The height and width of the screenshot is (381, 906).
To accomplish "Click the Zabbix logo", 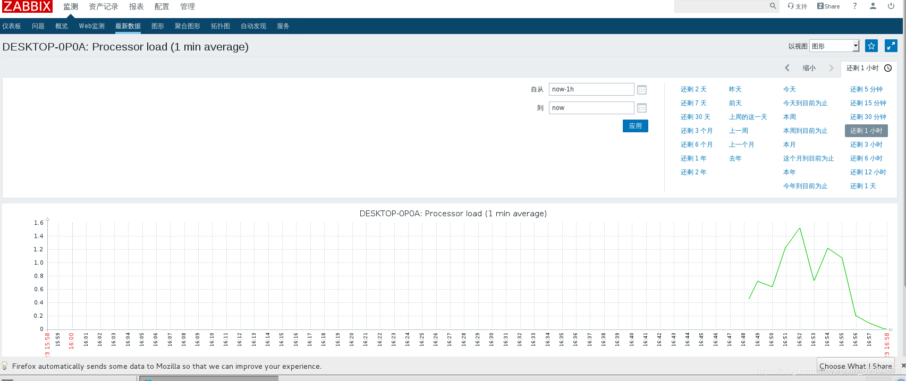I will tap(27, 6).
